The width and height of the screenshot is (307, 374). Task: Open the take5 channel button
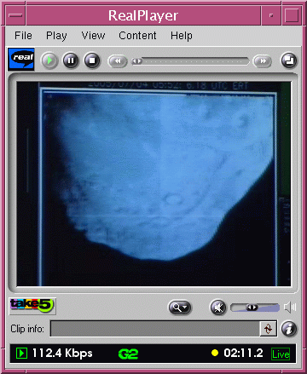pyautogui.click(x=32, y=306)
